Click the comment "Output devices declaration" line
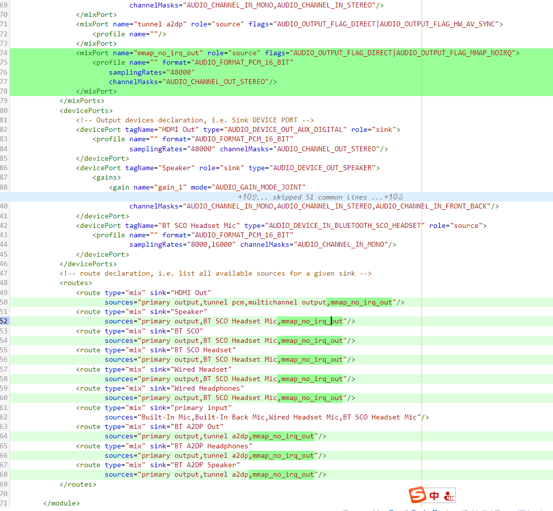Screen dimensions: 553x511 point(195,120)
